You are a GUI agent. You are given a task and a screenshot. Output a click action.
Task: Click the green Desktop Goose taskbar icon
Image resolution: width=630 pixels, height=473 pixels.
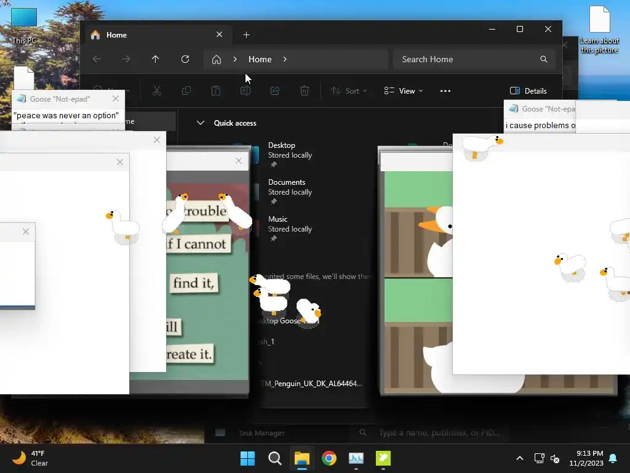point(383,458)
